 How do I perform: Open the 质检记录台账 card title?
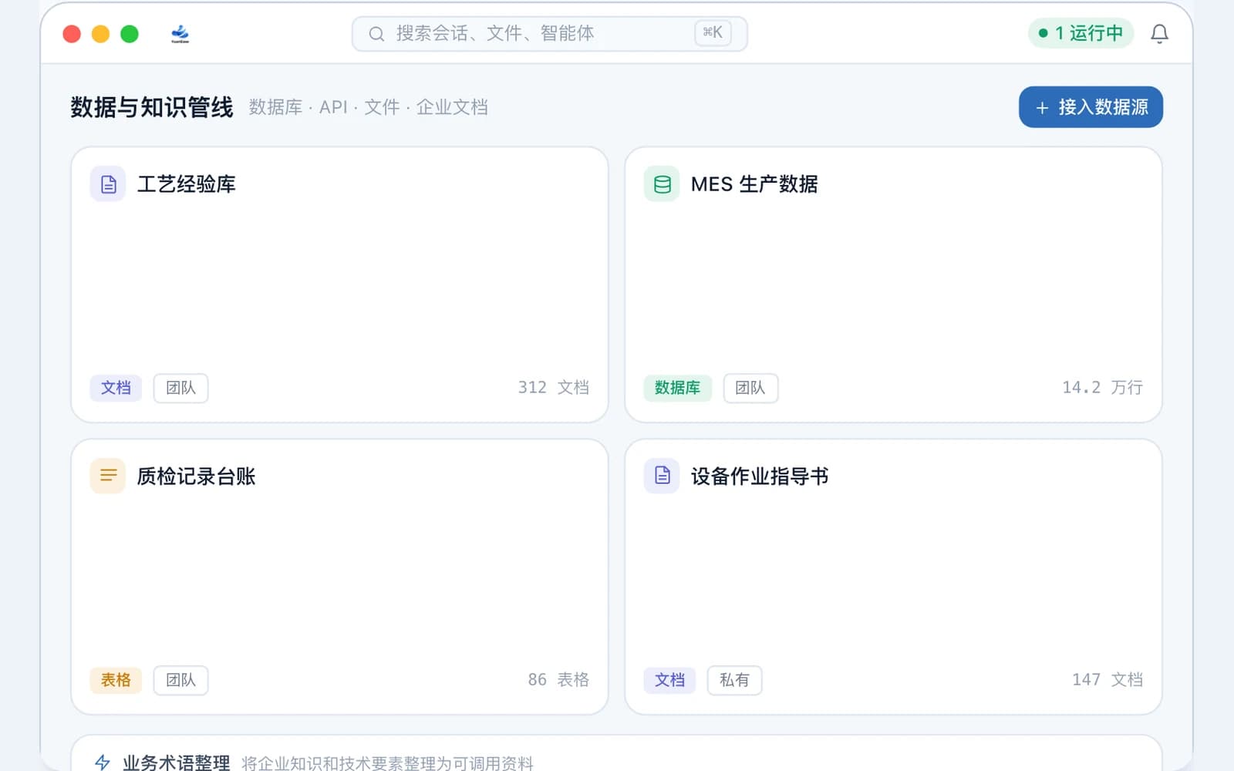pos(196,476)
